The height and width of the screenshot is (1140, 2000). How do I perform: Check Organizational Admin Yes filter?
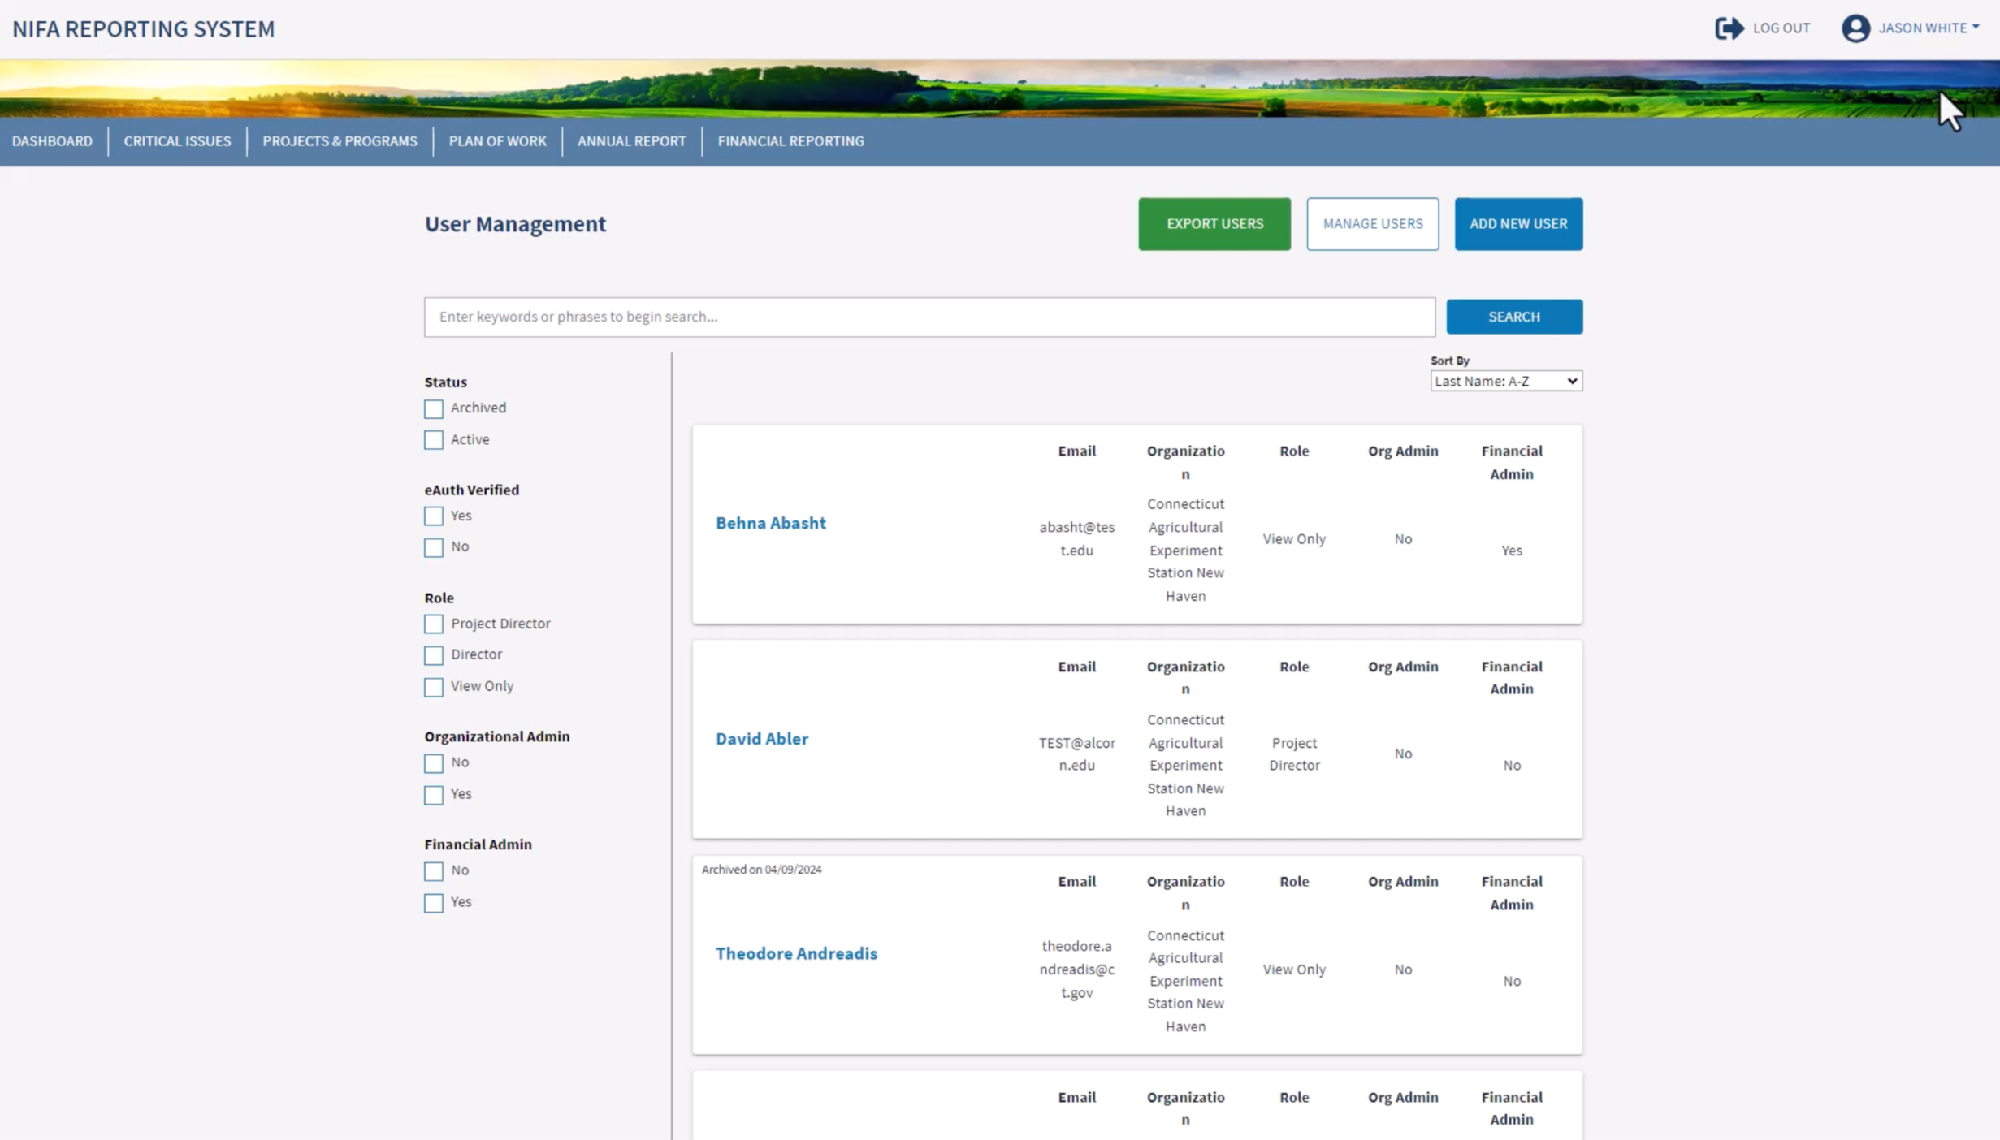[x=434, y=795]
